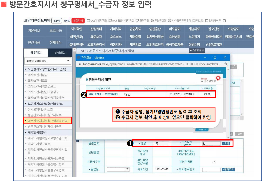The height and width of the screenshot is (182, 264).
Task: Switch to the 업무메뉴 tab
Action: coord(36,53)
